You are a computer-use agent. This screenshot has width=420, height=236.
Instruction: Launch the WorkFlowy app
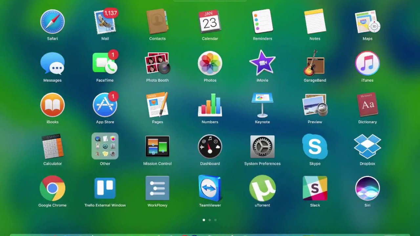(157, 188)
